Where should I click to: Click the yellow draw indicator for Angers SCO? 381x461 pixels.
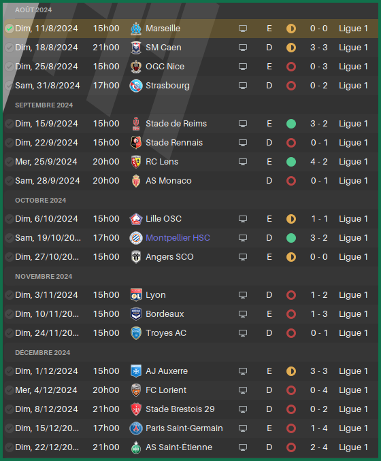[x=291, y=257]
